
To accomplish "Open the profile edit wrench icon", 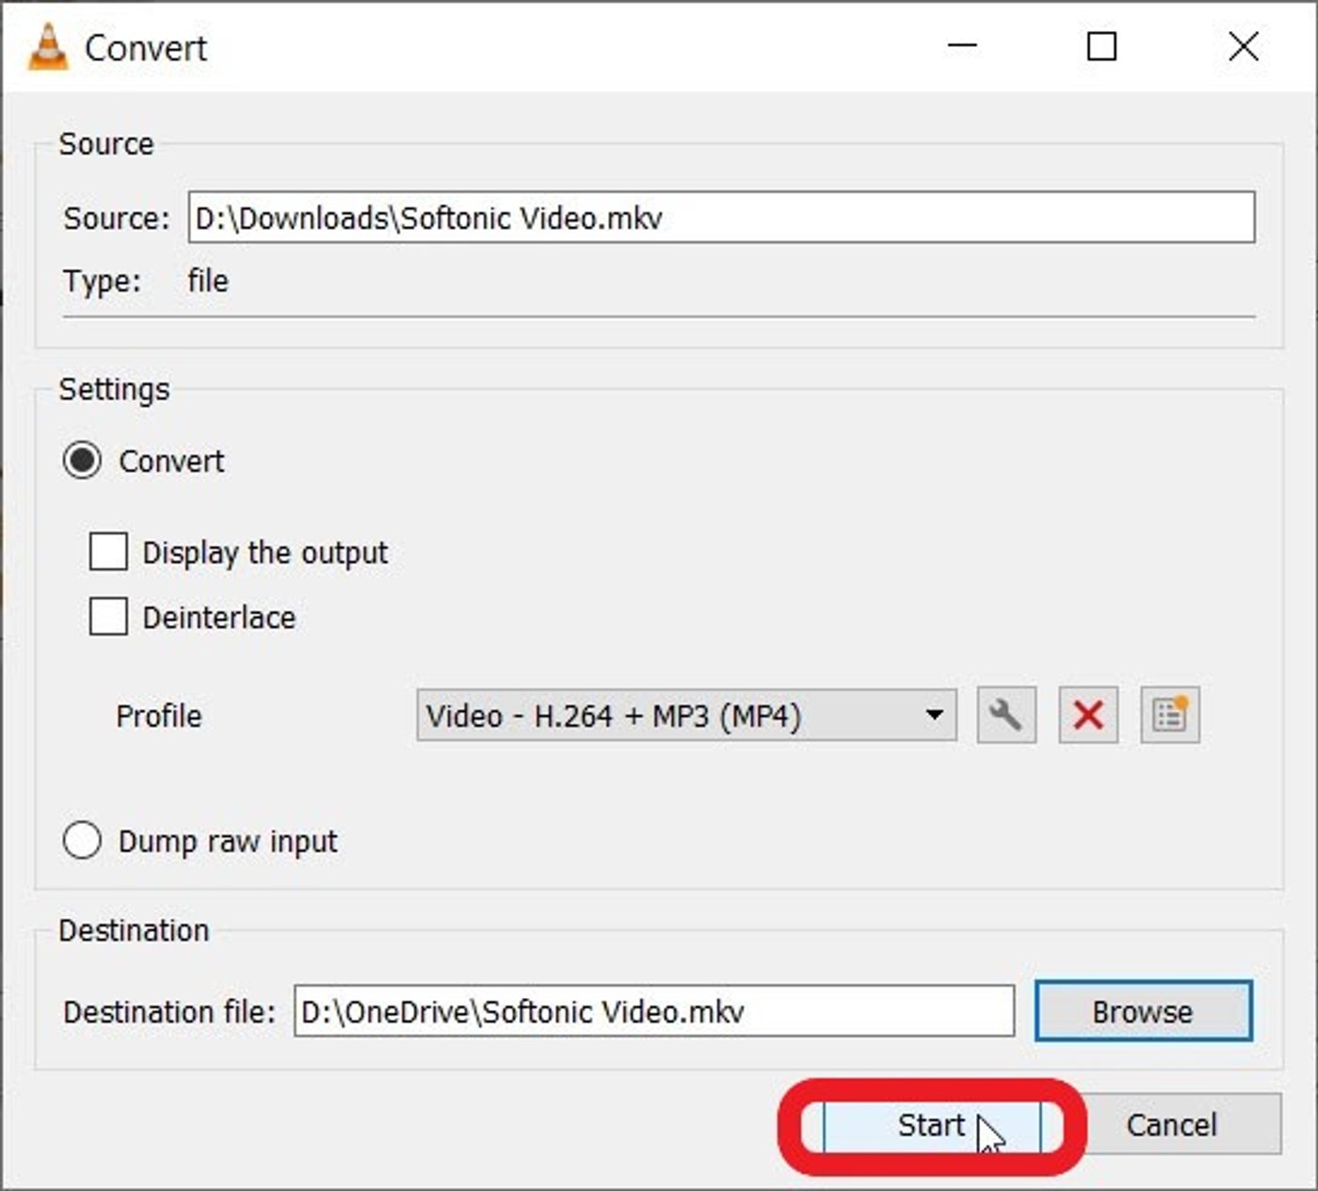I will 1005,716.
